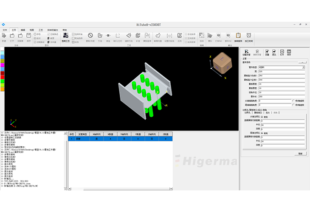The width and height of the screenshot is (310, 212).
Task: Toggle first 绕X轴旋转 checkbox
Action: [x=294, y=100]
